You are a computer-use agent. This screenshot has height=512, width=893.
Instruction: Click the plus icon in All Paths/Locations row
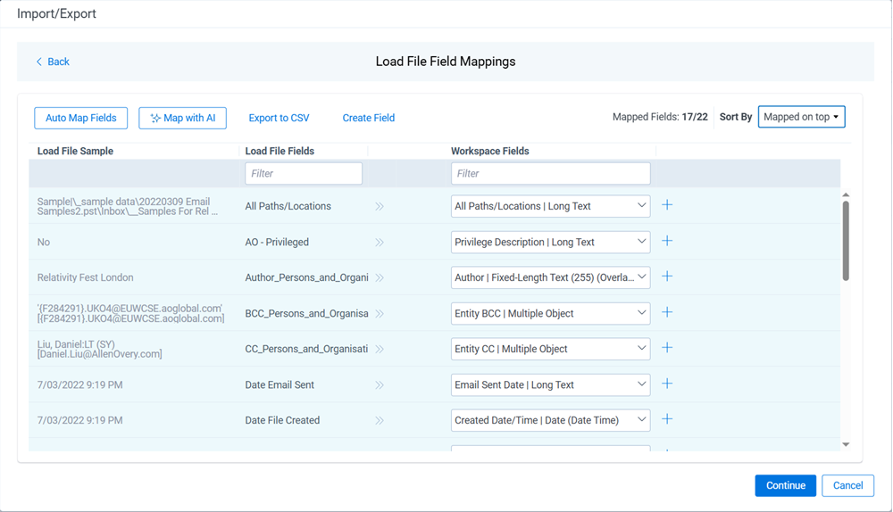(x=667, y=205)
